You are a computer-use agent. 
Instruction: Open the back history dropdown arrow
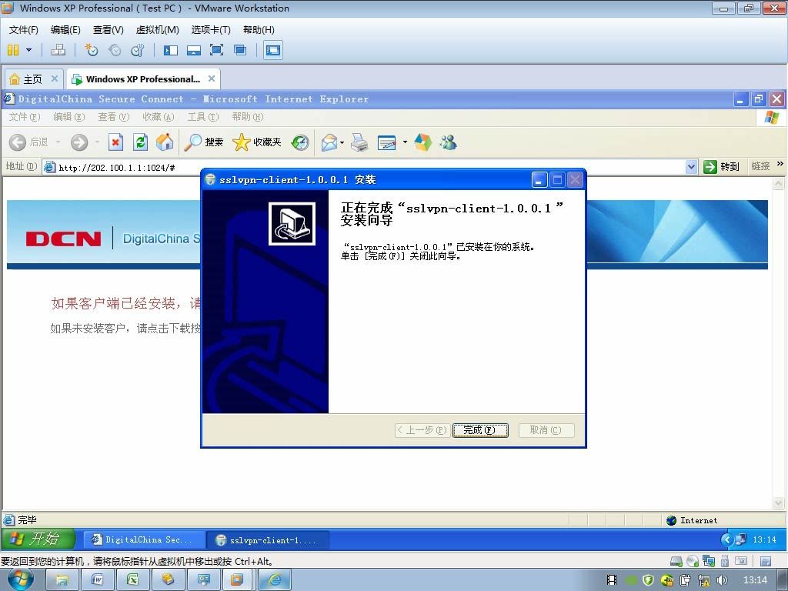pyautogui.click(x=58, y=142)
